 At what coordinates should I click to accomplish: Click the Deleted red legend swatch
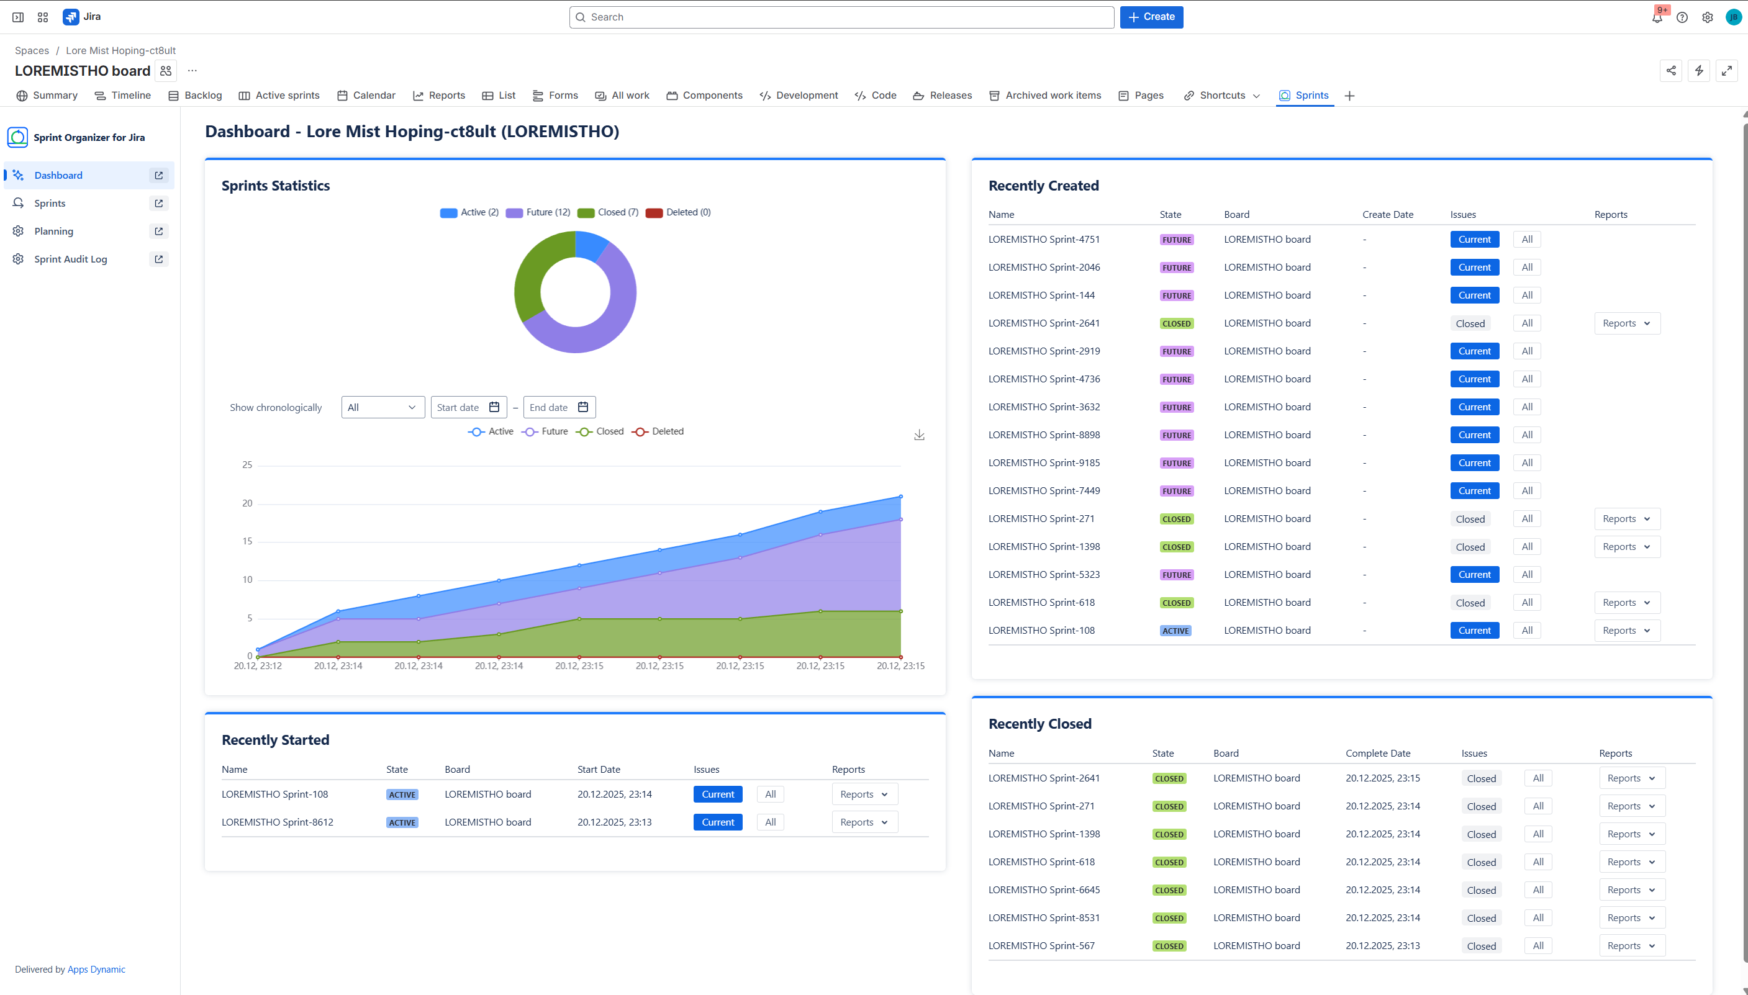click(653, 212)
